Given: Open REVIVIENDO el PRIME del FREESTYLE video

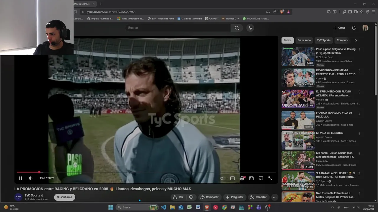Looking at the screenshot, I should pos(298,78).
